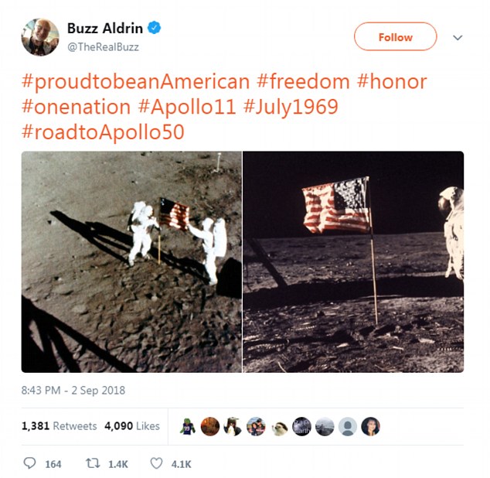Click the 8:43 PM - 2 Sep 2018 timestamp

(x=73, y=390)
